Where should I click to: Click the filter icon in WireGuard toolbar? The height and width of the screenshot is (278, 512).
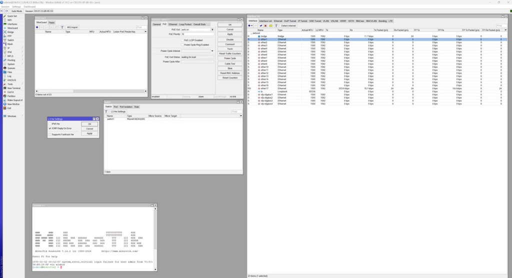pos(62,27)
